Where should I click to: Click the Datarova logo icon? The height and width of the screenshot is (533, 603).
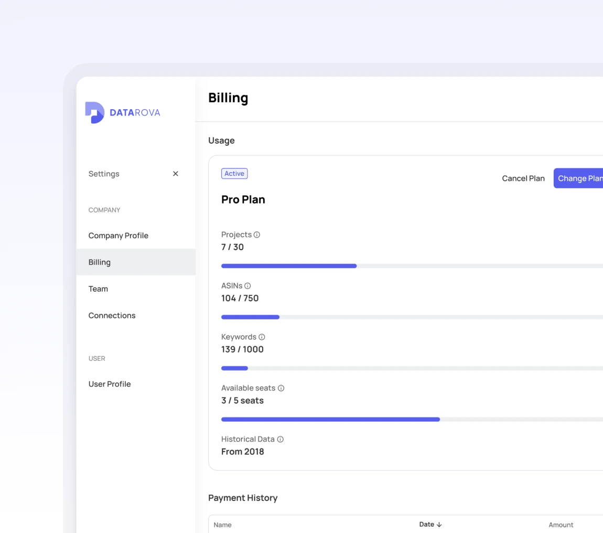94,112
